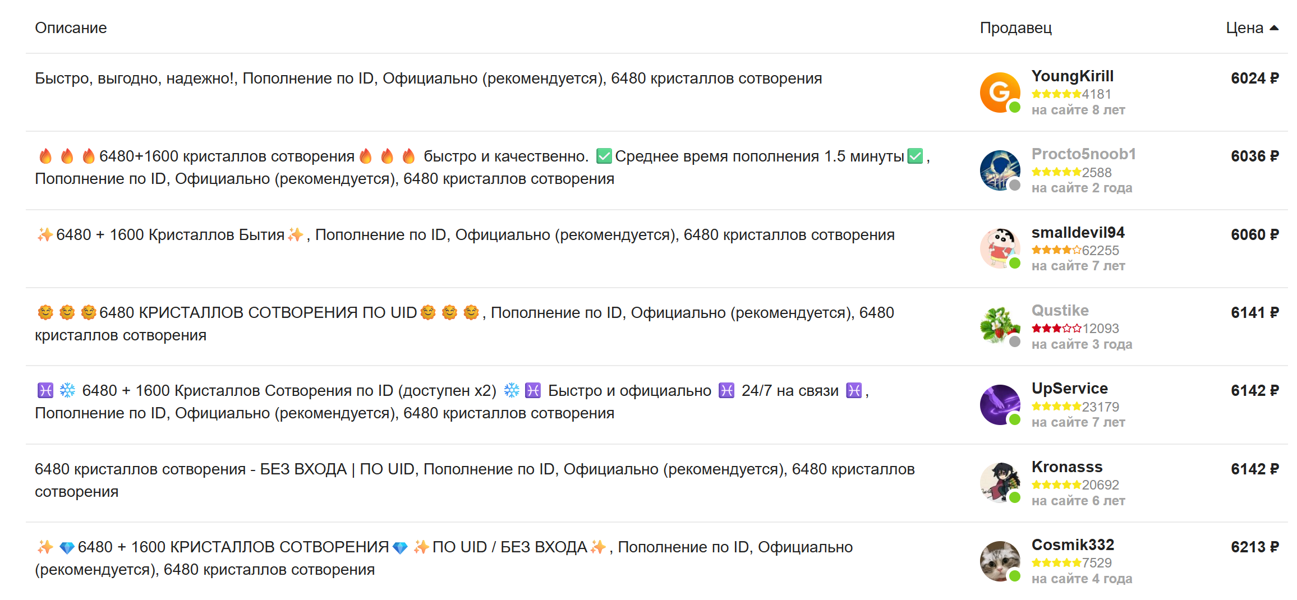Open Cosmik332's cat avatar
The height and width of the screenshot is (600, 1297).
coord(1000,561)
